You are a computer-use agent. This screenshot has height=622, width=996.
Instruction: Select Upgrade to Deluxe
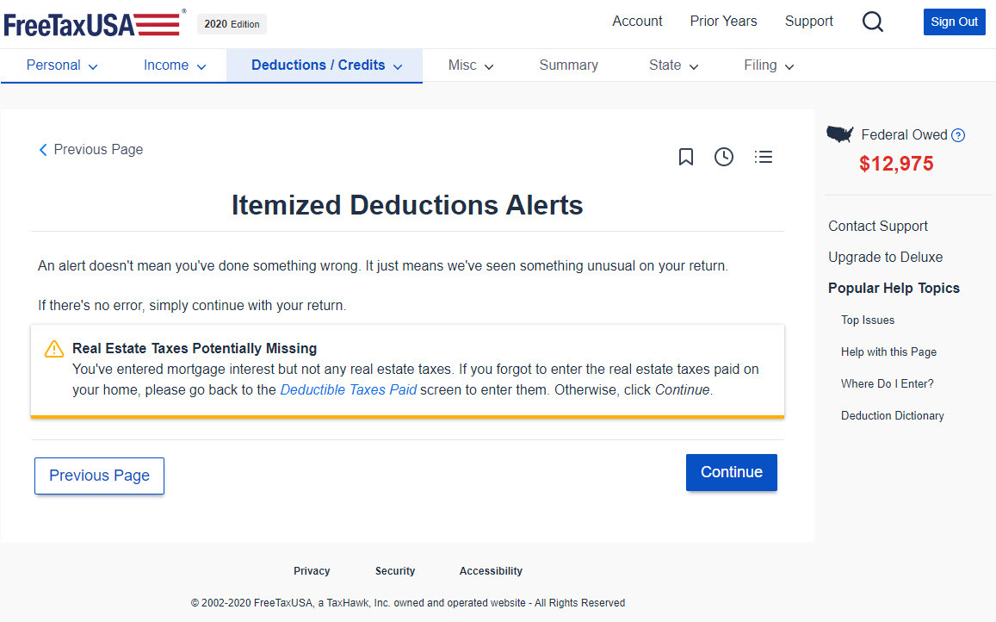coord(885,257)
